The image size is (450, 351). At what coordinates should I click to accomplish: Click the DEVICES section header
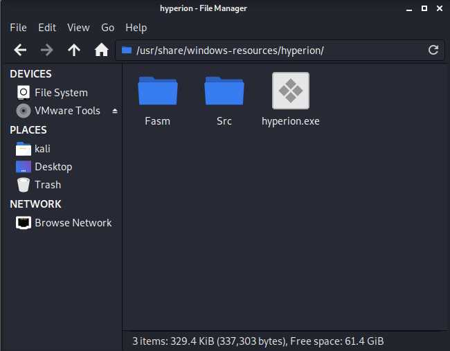pyautogui.click(x=30, y=74)
